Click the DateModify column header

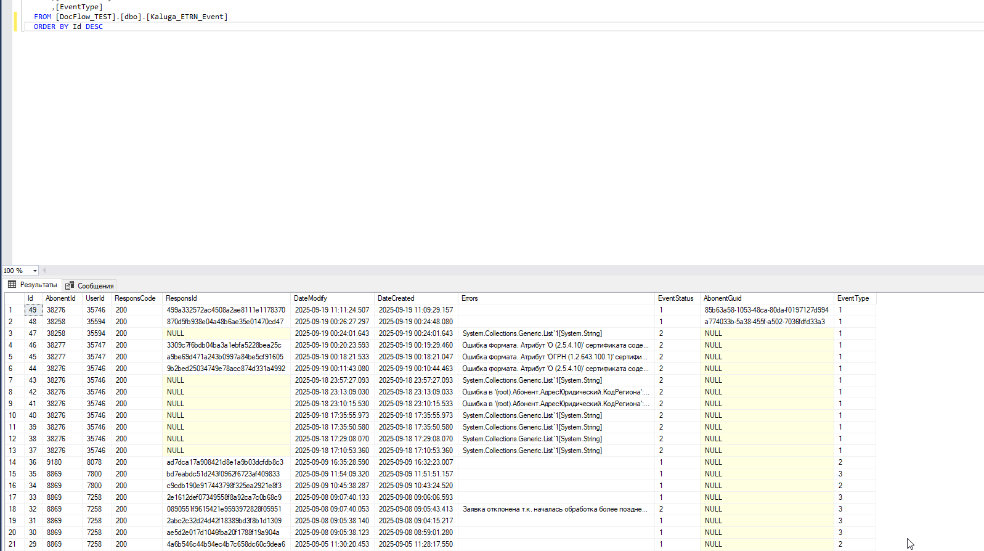332,298
